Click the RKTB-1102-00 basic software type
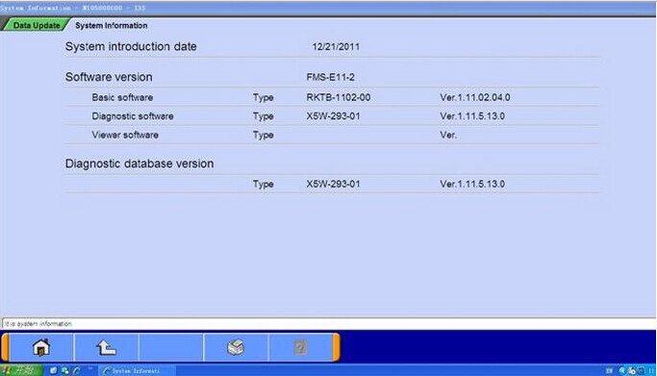The image size is (657, 376). click(339, 97)
